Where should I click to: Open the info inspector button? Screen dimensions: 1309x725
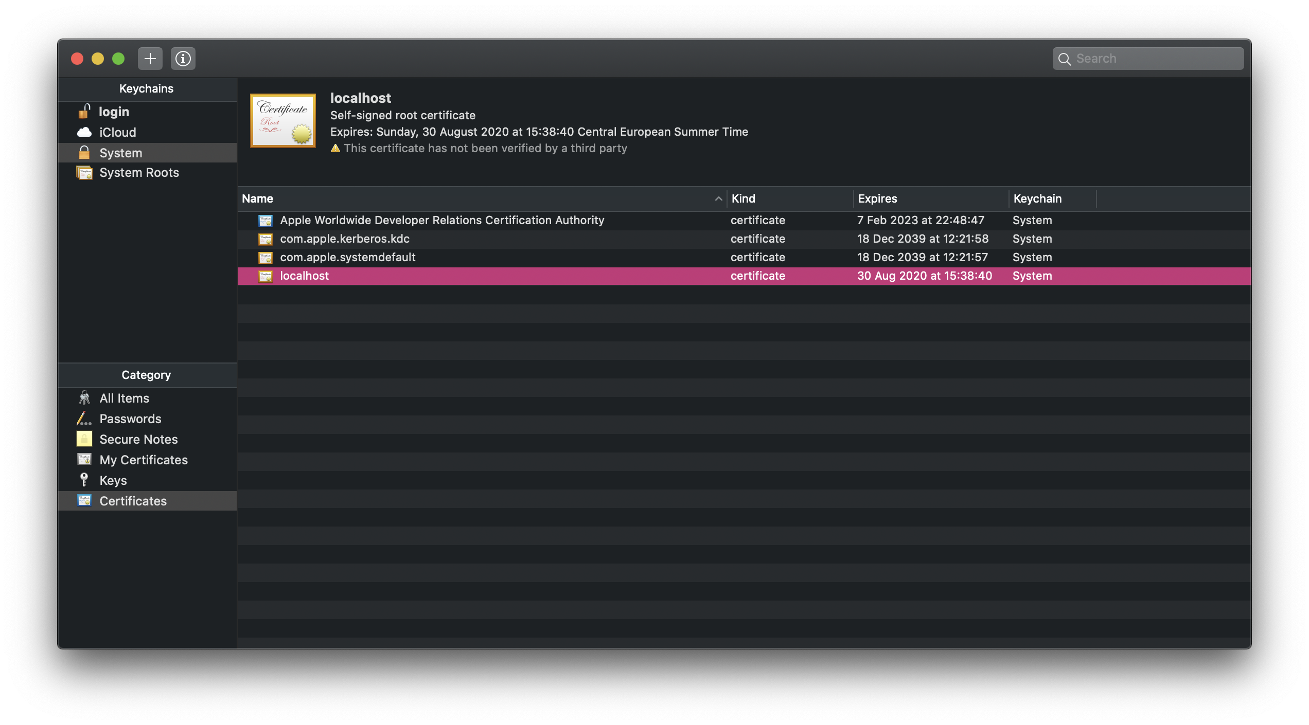[183, 59]
